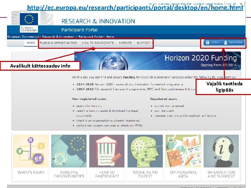Click the European Commission breadcrumb link

[x=23, y=37]
